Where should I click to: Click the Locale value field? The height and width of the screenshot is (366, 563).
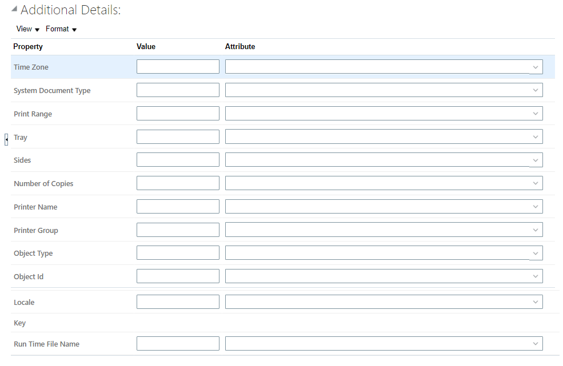click(178, 302)
